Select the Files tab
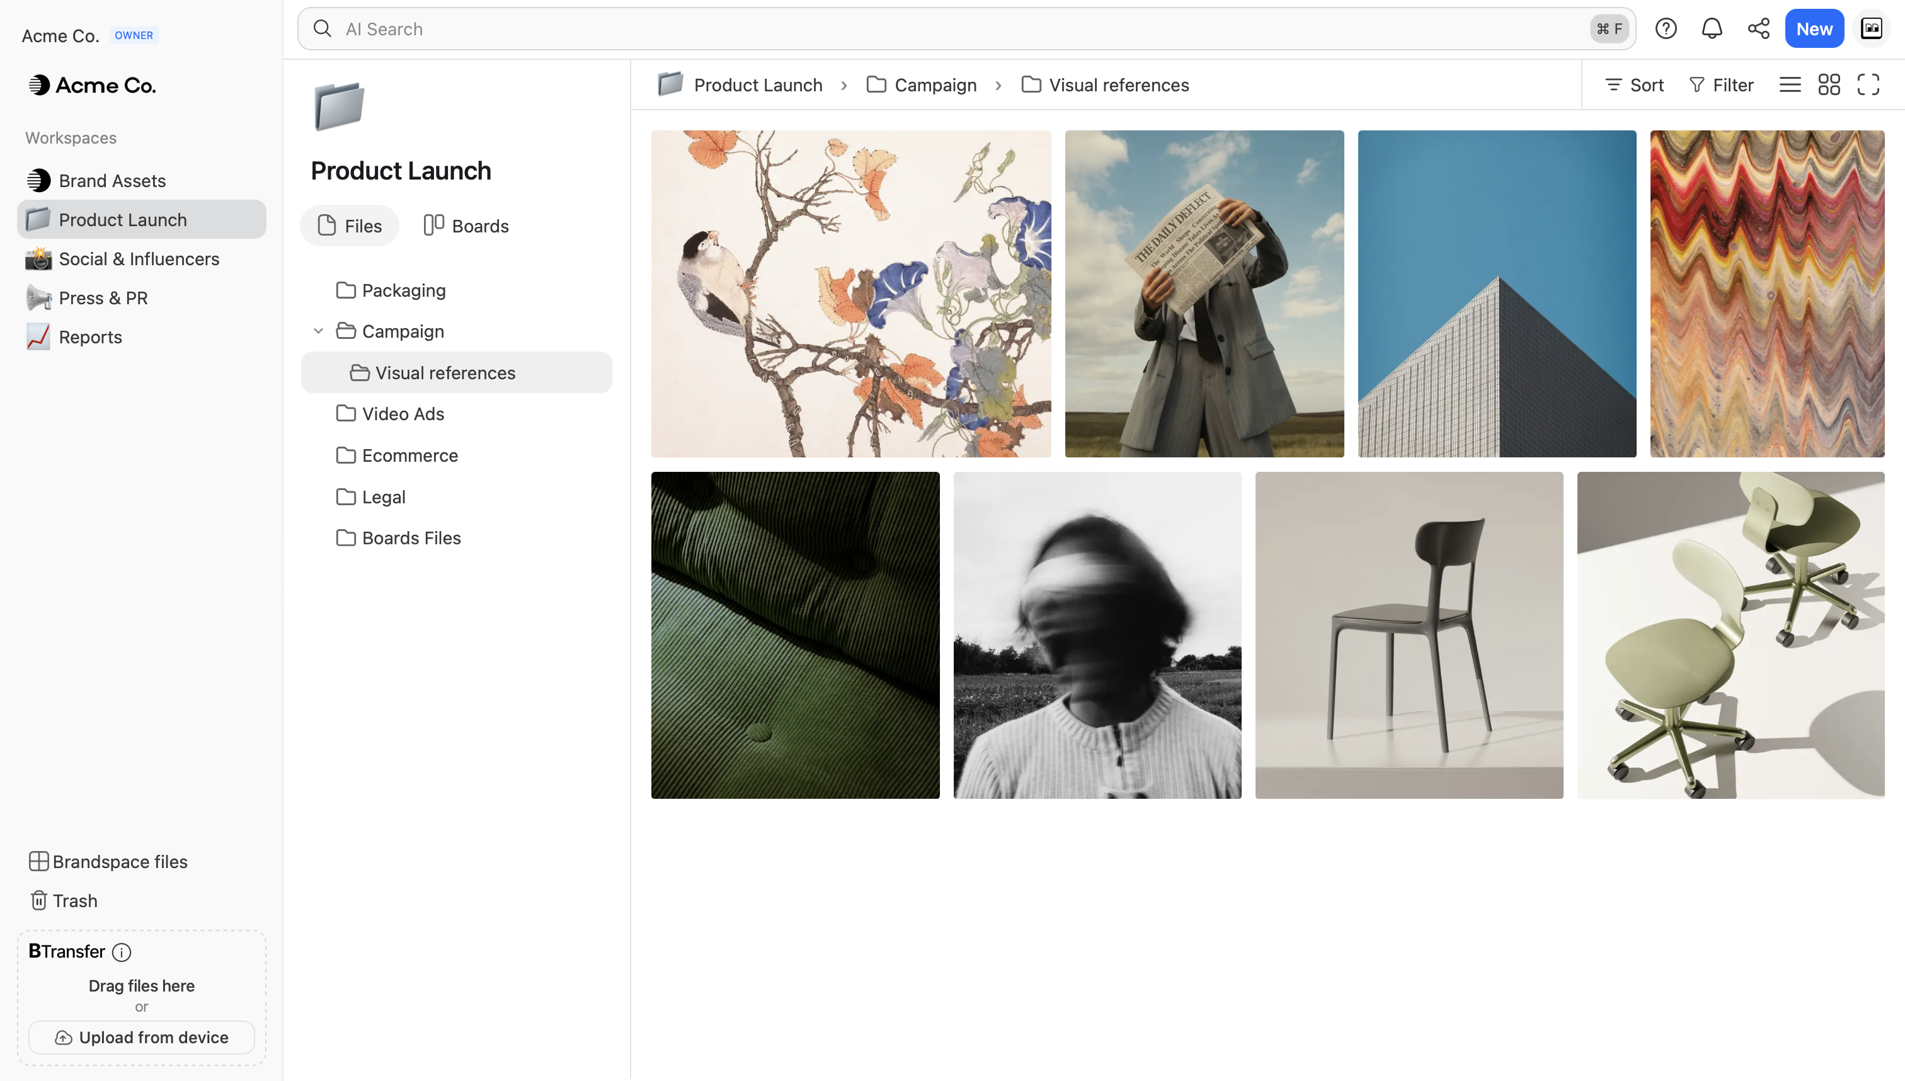This screenshot has height=1081, width=1905. [x=349, y=226]
